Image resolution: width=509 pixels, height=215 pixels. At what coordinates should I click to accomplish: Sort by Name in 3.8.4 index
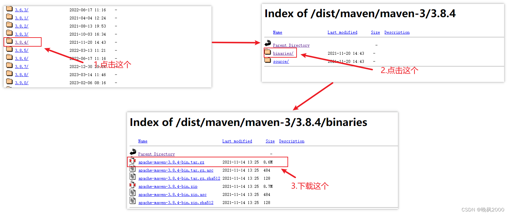pyautogui.click(x=278, y=32)
